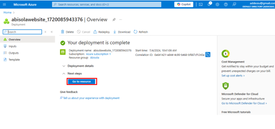Screen dimensions: 275x129
Task: Open the feedback icon in header
Action: coord(234,5)
